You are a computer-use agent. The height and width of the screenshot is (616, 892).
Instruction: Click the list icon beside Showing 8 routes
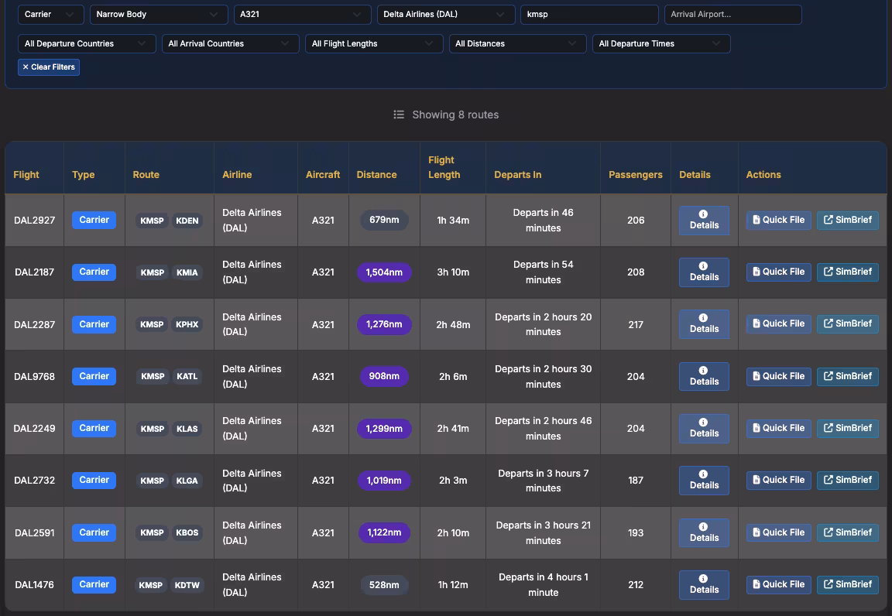point(399,115)
